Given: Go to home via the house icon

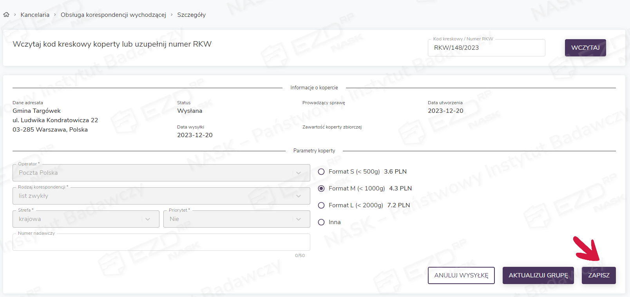Looking at the screenshot, I should [x=6, y=15].
